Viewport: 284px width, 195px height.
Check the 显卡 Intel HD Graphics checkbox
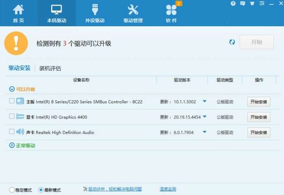pyautogui.click(x=12, y=116)
